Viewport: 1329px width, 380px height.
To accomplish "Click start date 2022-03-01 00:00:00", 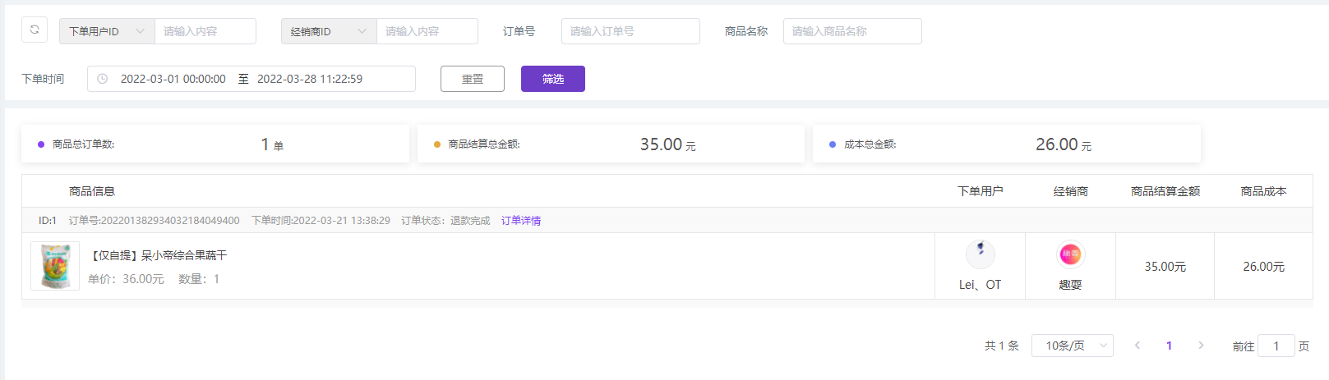I will (x=173, y=79).
